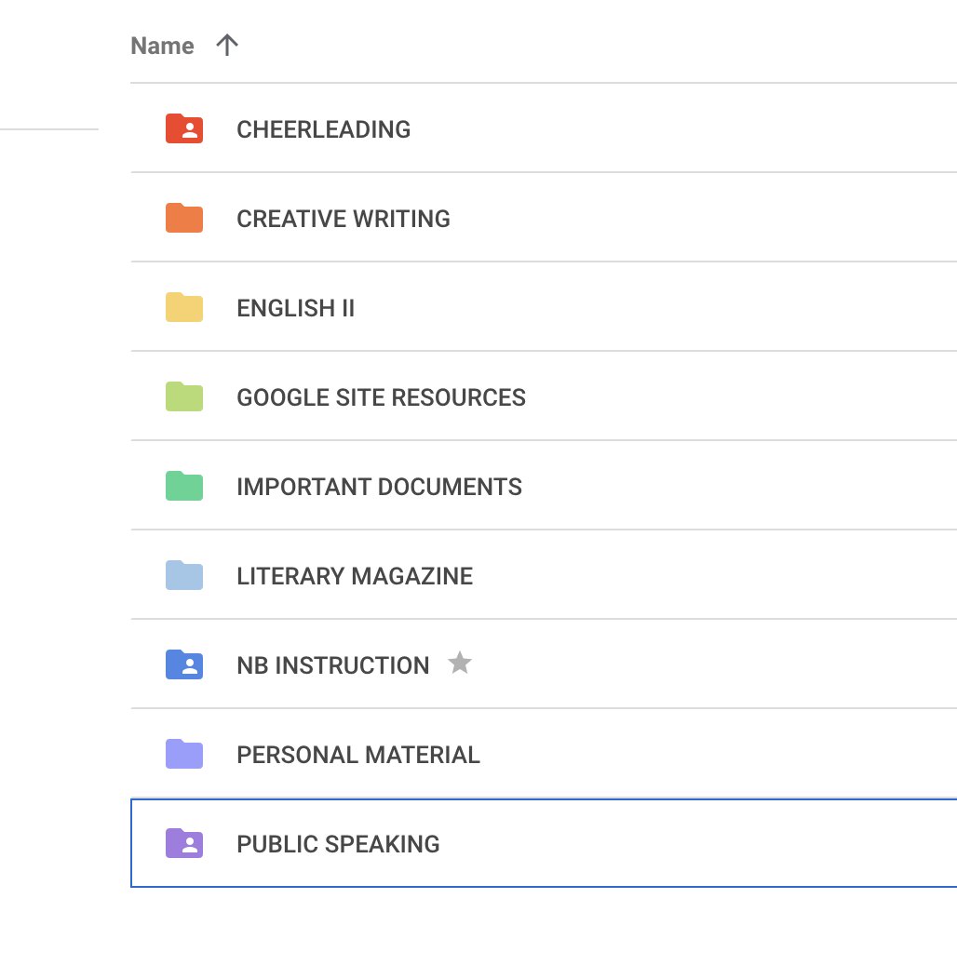The width and height of the screenshot is (957, 979).
Task: Open the ENGLISH II folder
Action: [295, 307]
